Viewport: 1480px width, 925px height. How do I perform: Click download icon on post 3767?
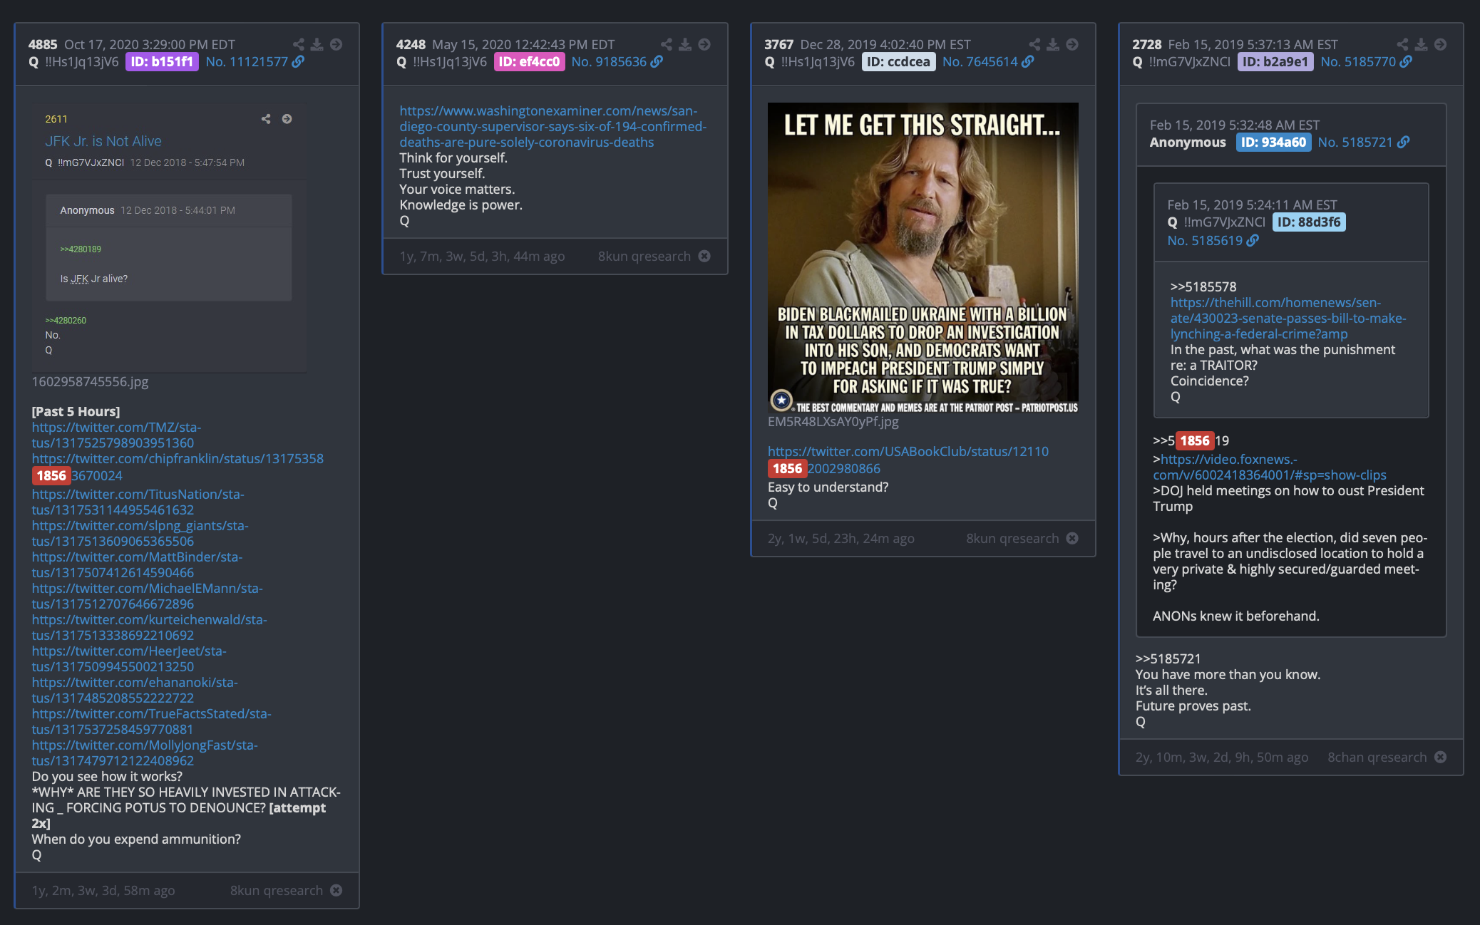point(1053,44)
